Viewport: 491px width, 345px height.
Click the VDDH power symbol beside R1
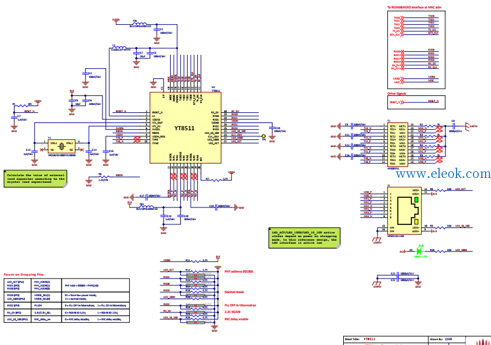(x=37, y=102)
